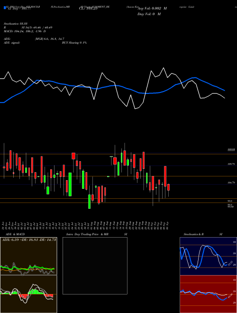
Task: Click the 'ADX & MACD' panel heading
Action: pyautogui.click(x=15, y=234)
